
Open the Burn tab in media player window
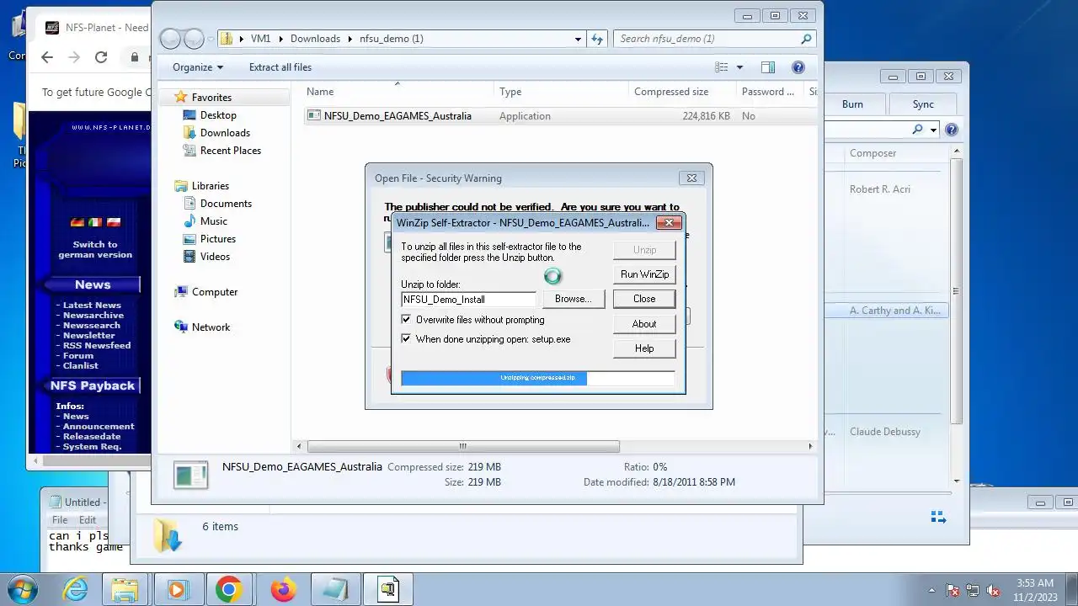(x=852, y=104)
